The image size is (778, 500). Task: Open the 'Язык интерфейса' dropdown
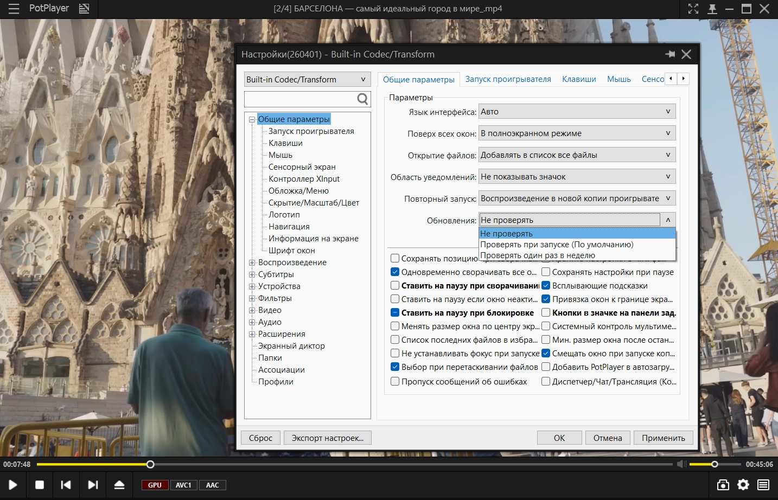pos(577,112)
